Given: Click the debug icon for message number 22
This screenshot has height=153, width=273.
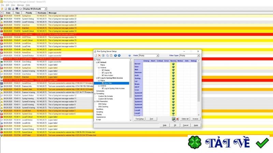Looking at the screenshot, I should pyautogui.click(x=2, y=19).
